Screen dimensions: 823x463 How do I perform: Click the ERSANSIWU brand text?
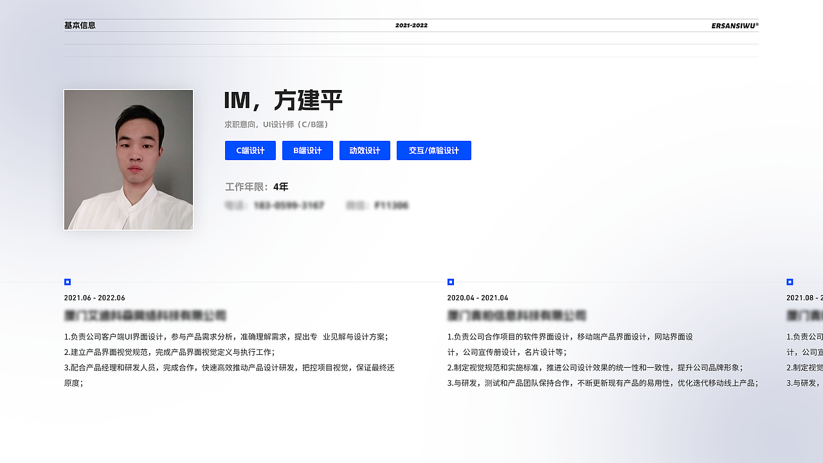pos(735,26)
